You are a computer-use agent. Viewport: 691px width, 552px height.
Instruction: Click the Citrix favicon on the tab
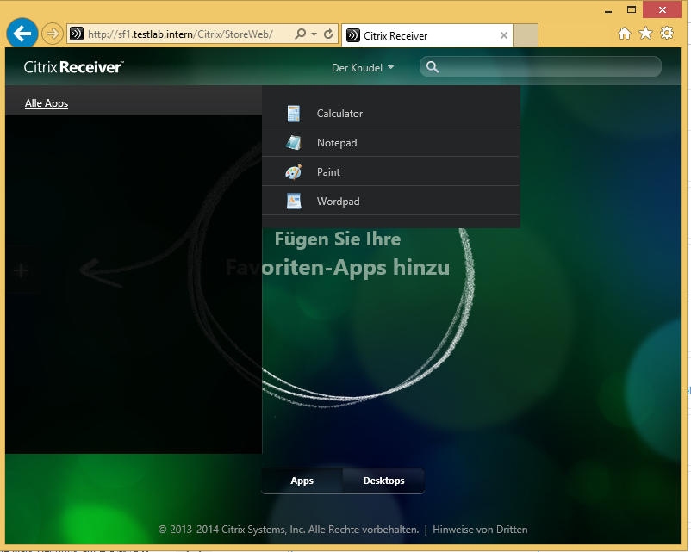353,35
